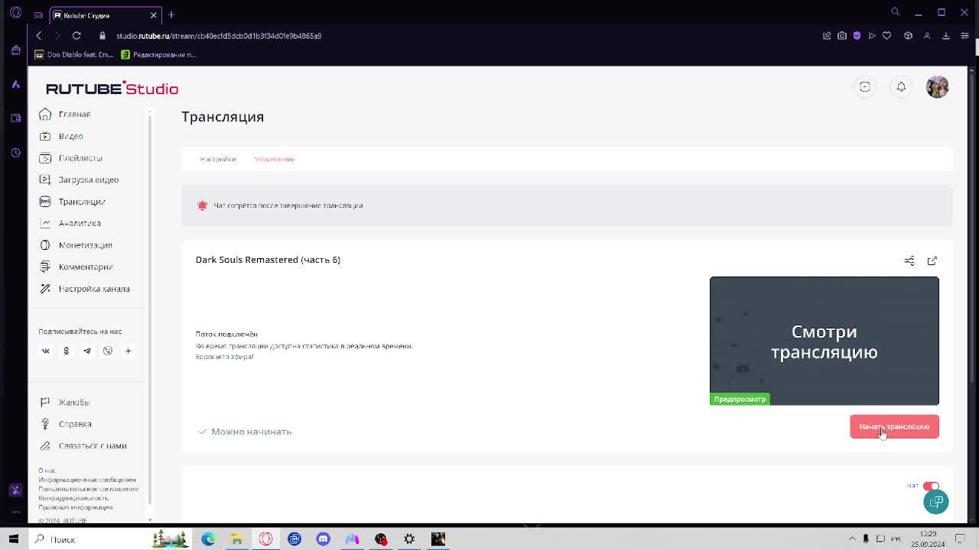Click the plus social icon

click(128, 351)
